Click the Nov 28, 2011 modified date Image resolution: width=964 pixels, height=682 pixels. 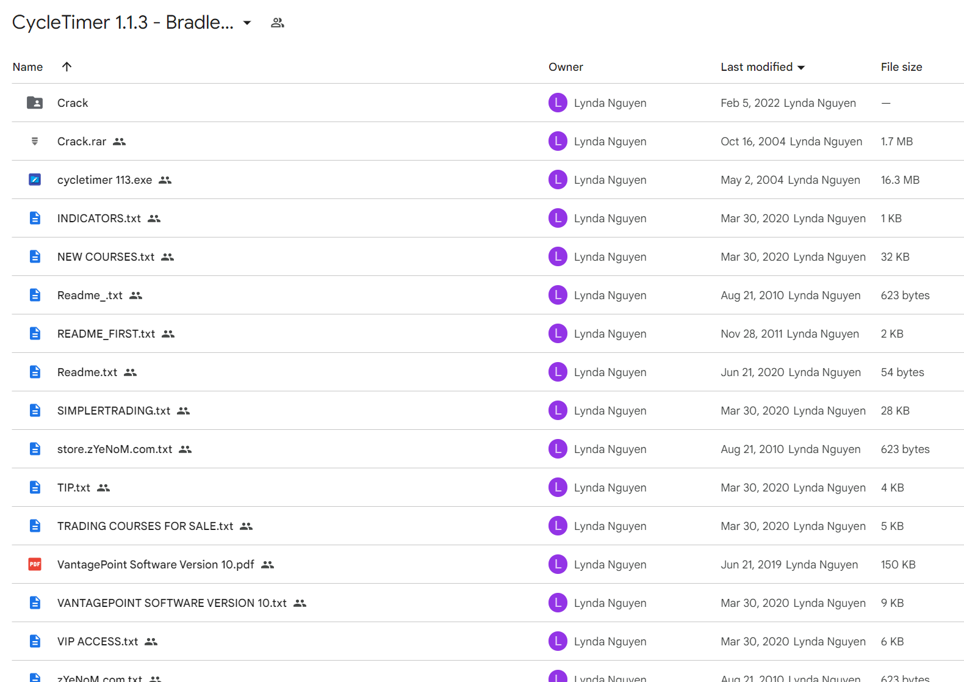752,334
